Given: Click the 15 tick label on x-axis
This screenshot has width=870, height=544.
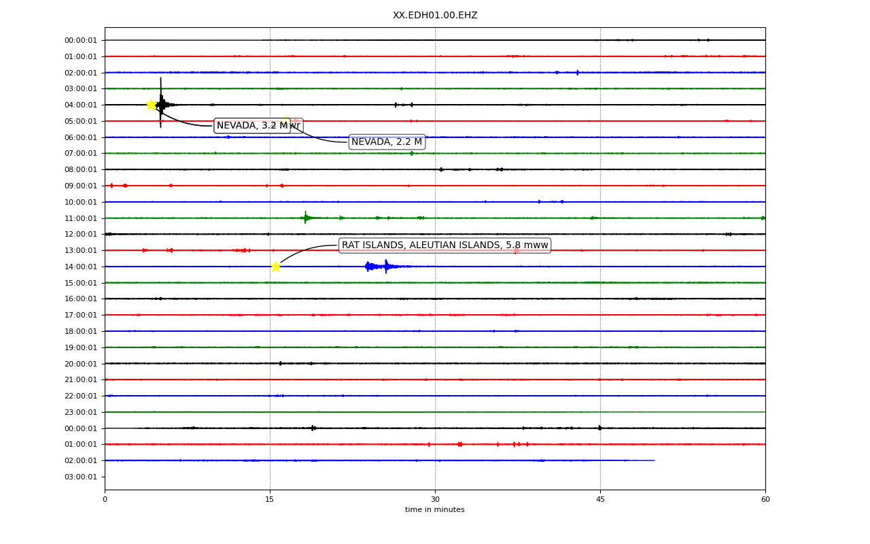Looking at the screenshot, I should [x=270, y=500].
